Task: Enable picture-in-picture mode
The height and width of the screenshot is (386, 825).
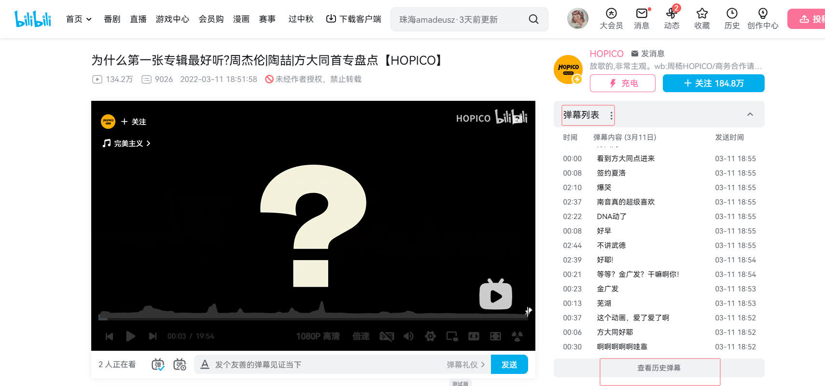Action: tap(452, 336)
